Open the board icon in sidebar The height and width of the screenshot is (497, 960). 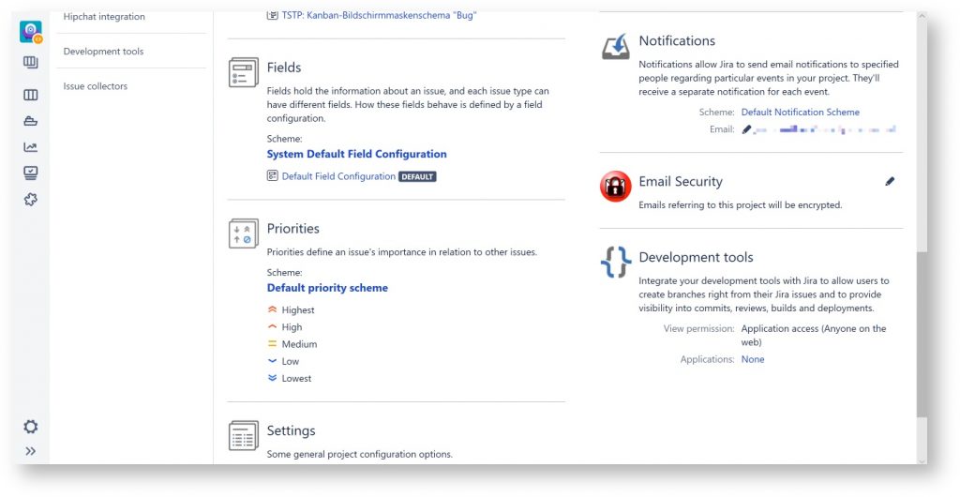point(31,95)
